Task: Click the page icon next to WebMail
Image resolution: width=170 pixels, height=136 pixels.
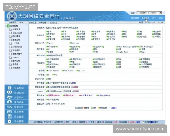Action: point(10,57)
